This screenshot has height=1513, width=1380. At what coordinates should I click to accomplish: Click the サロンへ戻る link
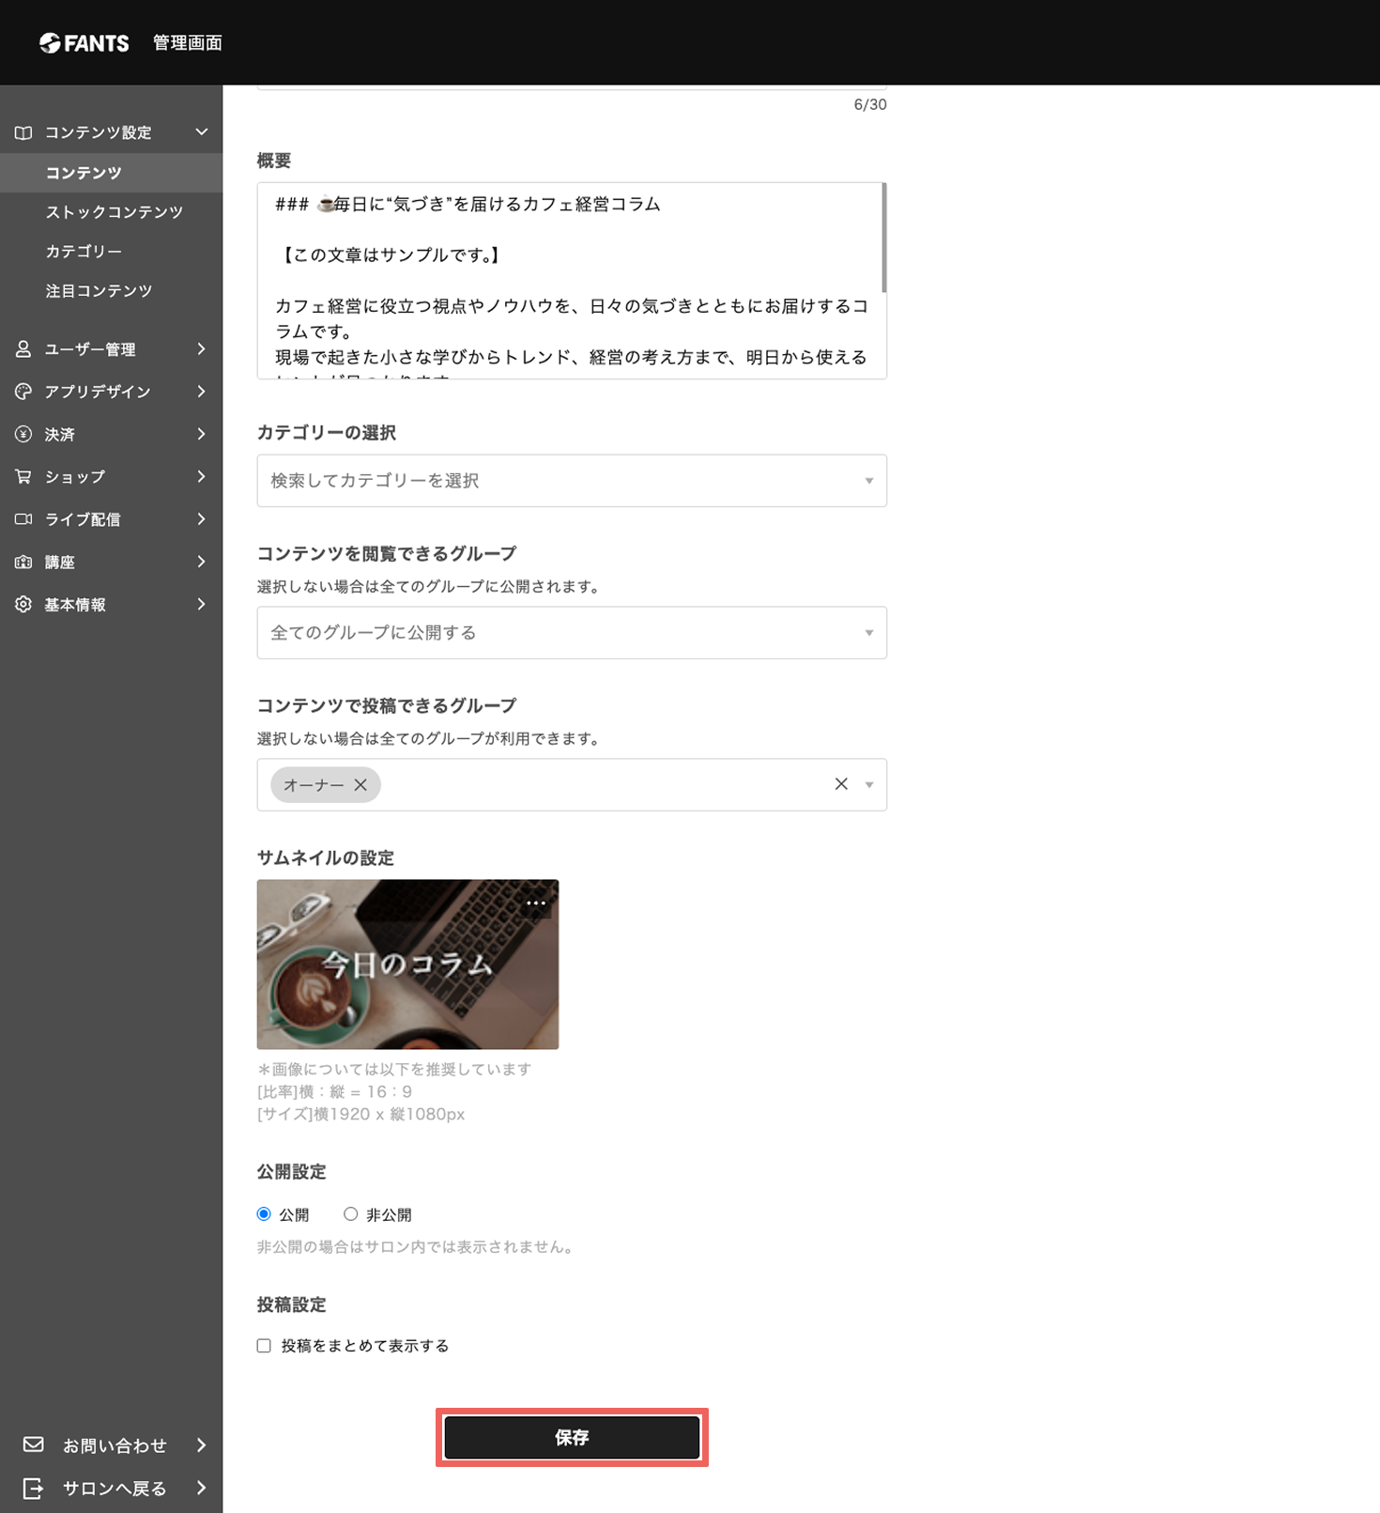tap(115, 1489)
